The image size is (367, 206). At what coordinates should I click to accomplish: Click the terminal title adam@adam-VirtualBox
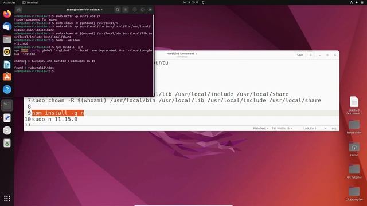click(84, 10)
